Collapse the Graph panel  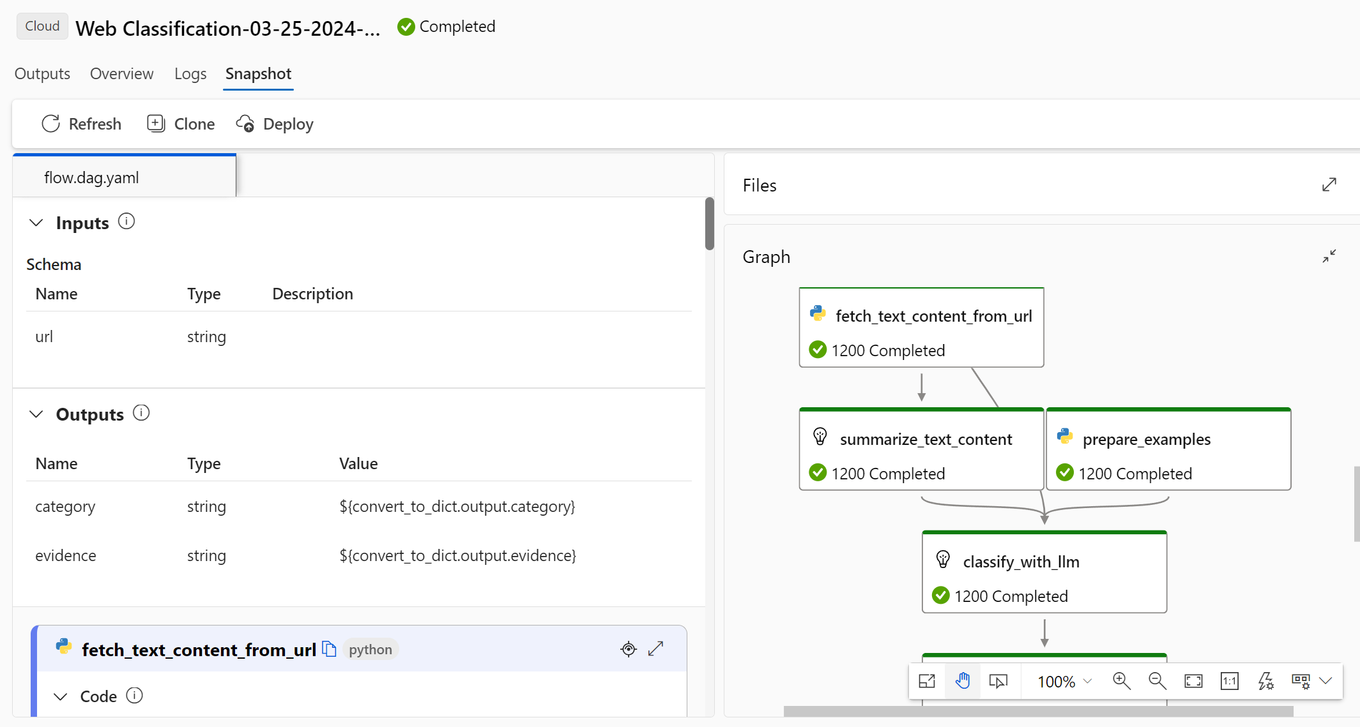[x=1329, y=257]
